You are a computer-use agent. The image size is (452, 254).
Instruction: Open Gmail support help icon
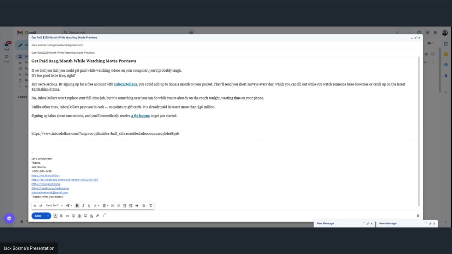(x=419, y=32)
